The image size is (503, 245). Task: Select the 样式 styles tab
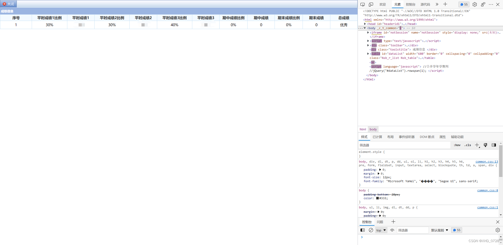pos(364,137)
